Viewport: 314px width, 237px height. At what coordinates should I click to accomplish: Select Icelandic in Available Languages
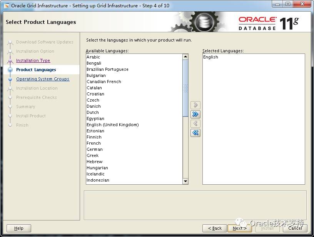coord(134,174)
